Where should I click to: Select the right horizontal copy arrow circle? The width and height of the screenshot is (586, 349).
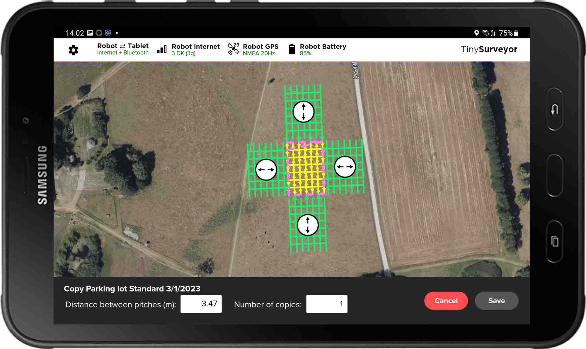(x=345, y=166)
